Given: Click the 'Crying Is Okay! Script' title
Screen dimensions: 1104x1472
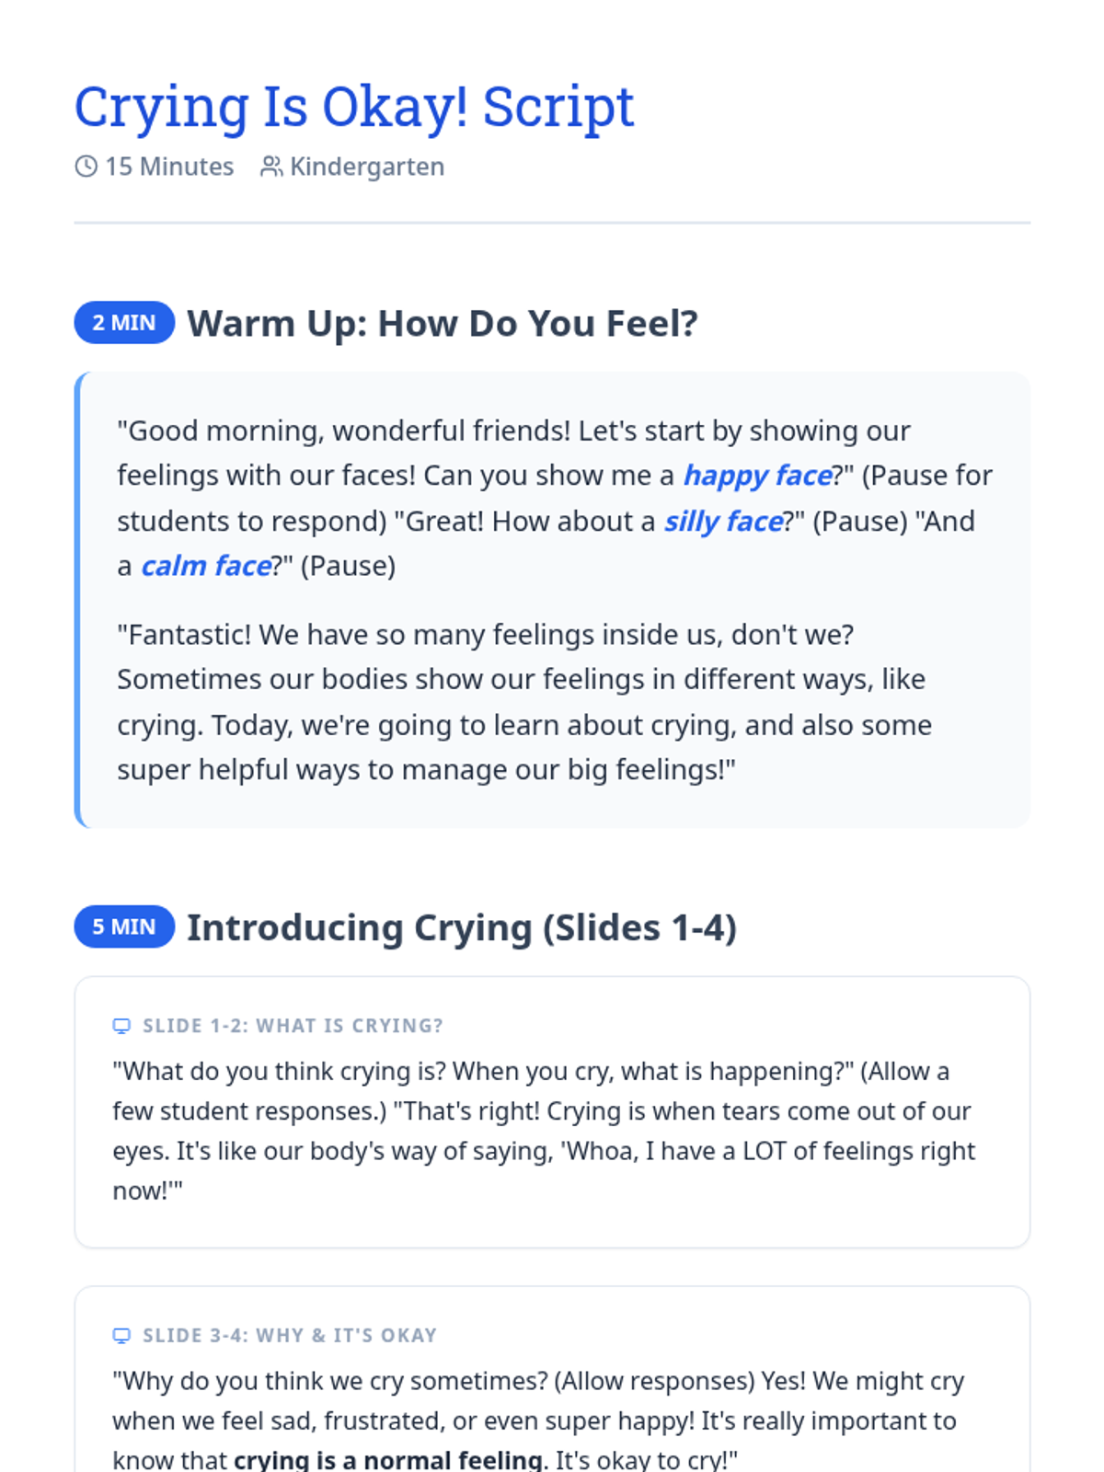Looking at the screenshot, I should point(354,107).
